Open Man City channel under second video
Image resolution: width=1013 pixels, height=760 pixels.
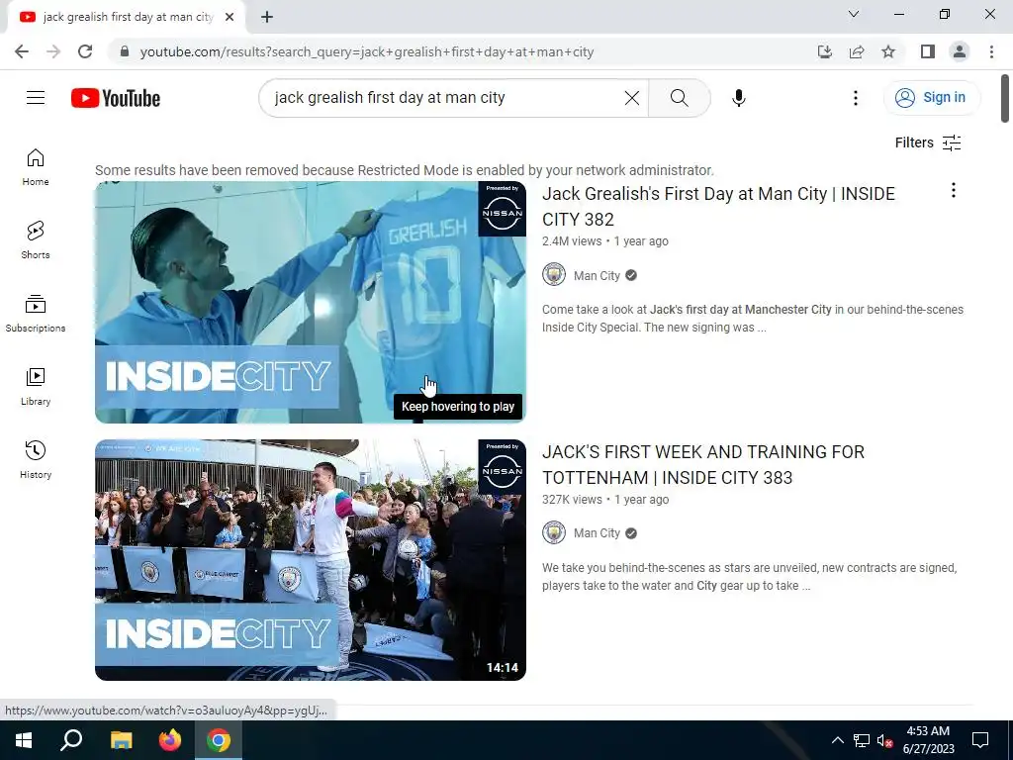[597, 533]
